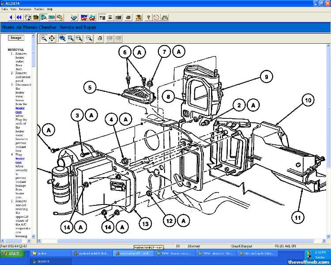The width and height of the screenshot is (331, 265).
Task: Open the Data menu
Action: pos(4,9)
